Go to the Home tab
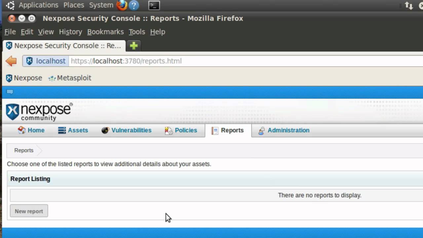Image resolution: width=423 pixels, height=238 pixels. tap(31, 130)
